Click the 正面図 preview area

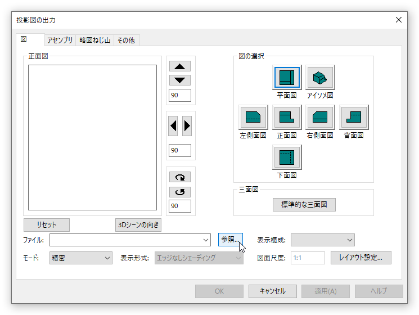coord(92,137)
